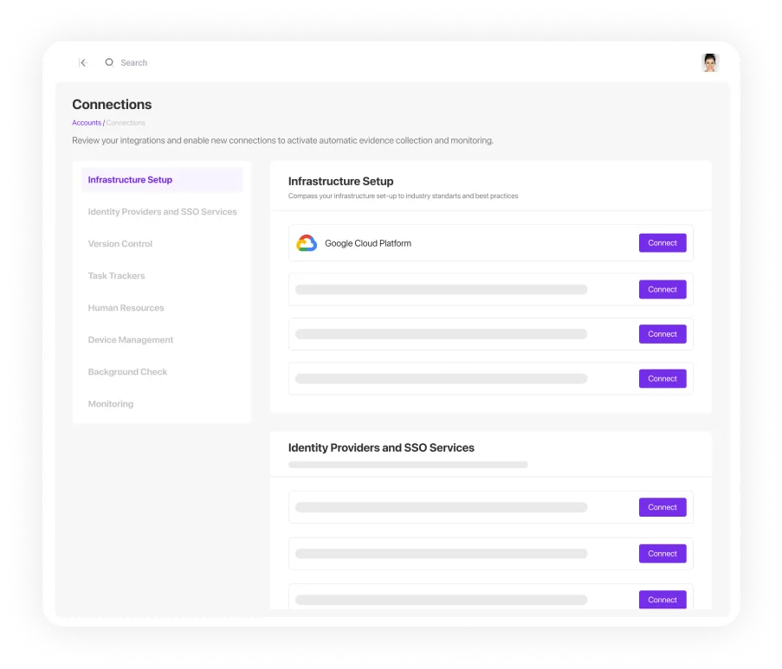Open the Monitoring category
782x669 pixels.
click(111, 403)
